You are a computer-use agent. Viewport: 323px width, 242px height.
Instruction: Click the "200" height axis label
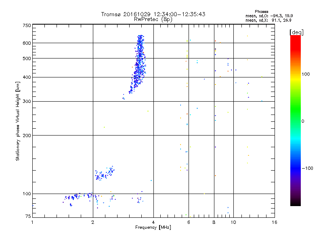[27, 136]
